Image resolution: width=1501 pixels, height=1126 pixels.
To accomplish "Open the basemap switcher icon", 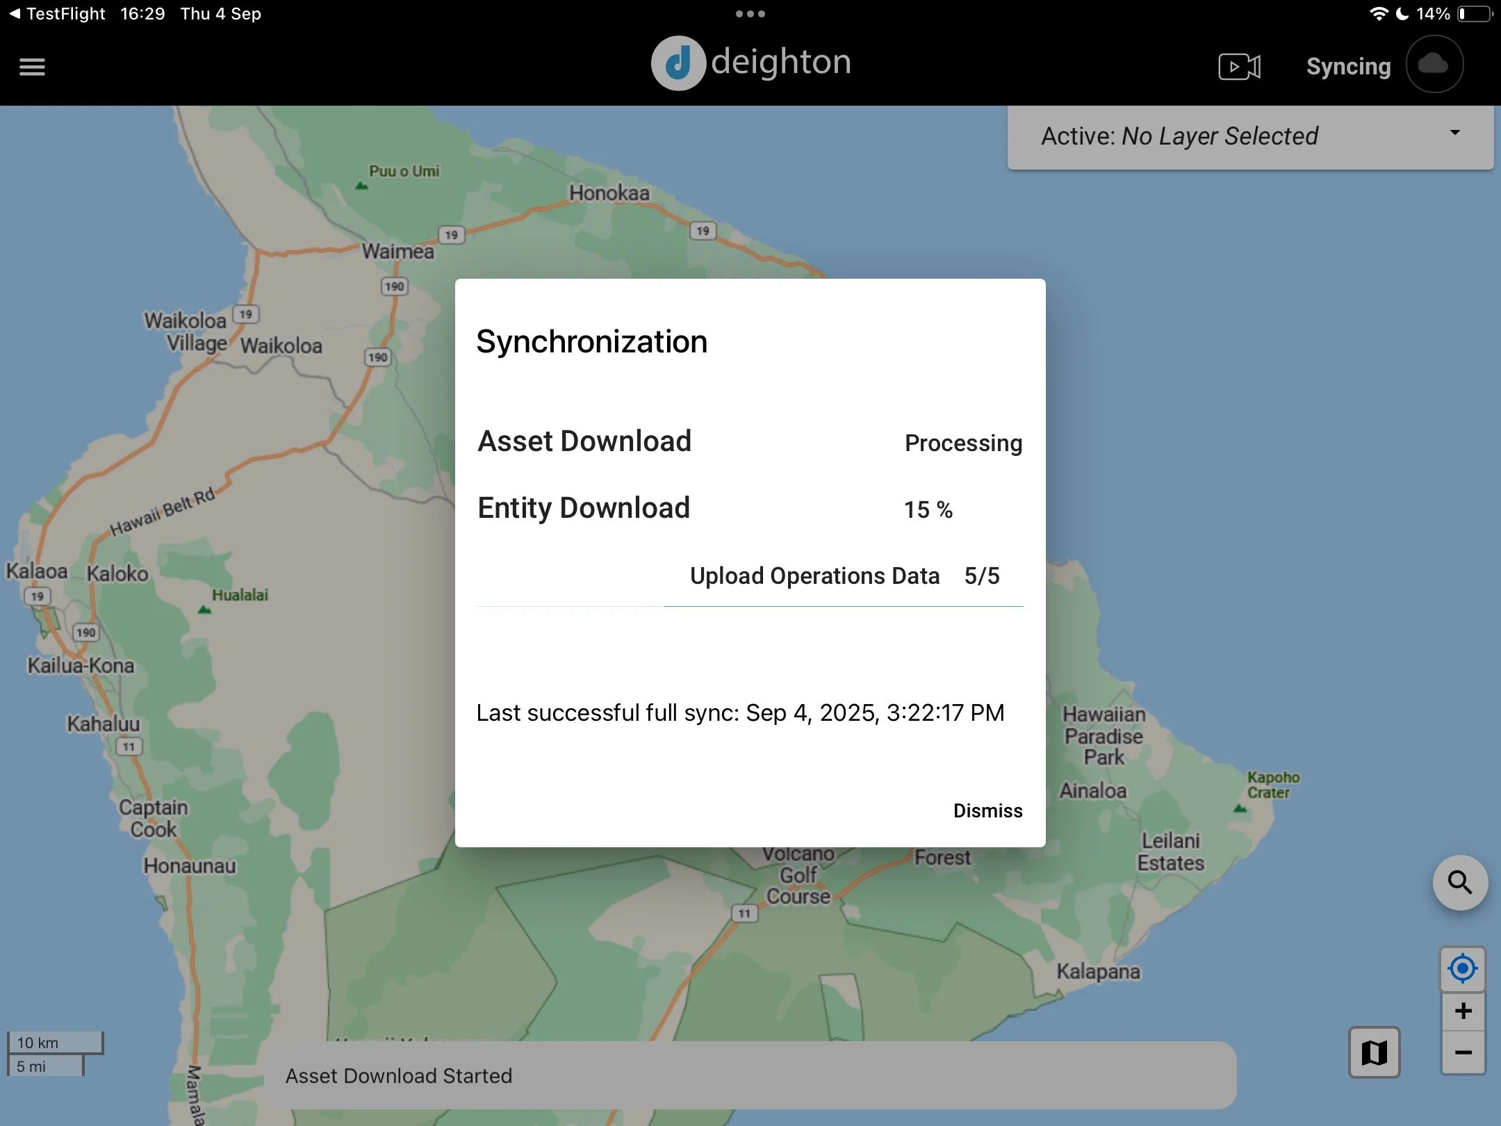I will (x=1374, y=1052).
